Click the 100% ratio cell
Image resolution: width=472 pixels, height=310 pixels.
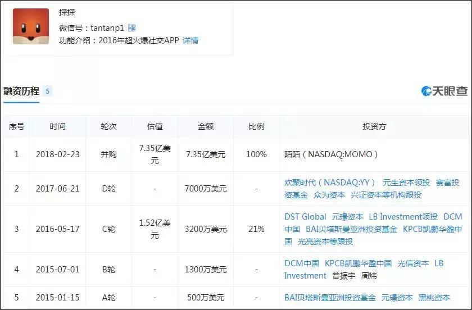click(256, 154)
